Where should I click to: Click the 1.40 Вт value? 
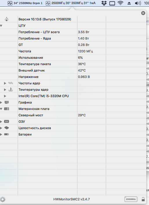(x=83, y=38)
